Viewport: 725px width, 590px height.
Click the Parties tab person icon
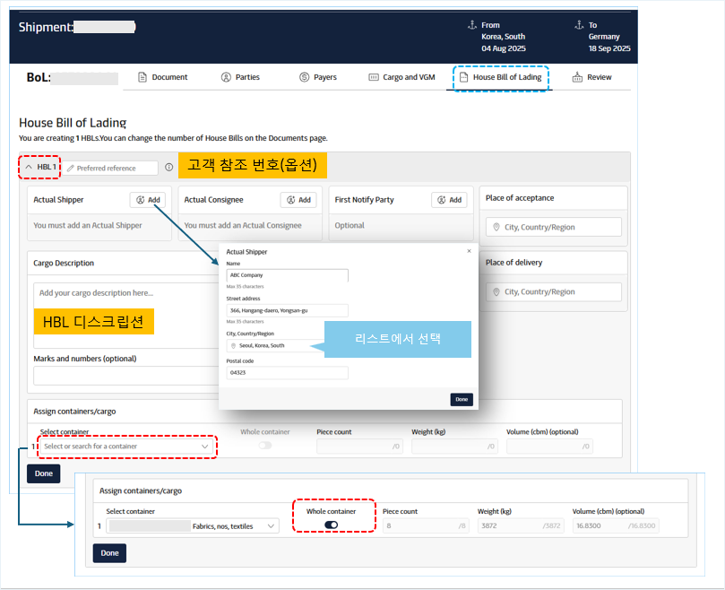click(x=226, y=77)
